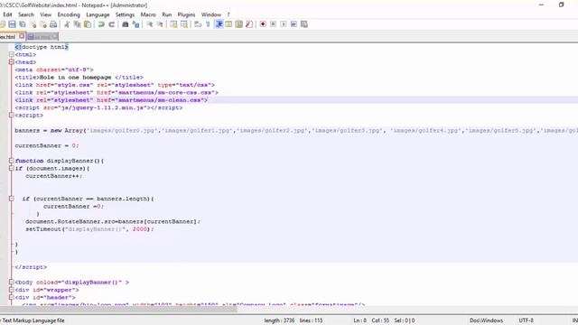The width and height of the screenshot is (578, 325).
Task: Open the Window menu
Action: (210, 14)
